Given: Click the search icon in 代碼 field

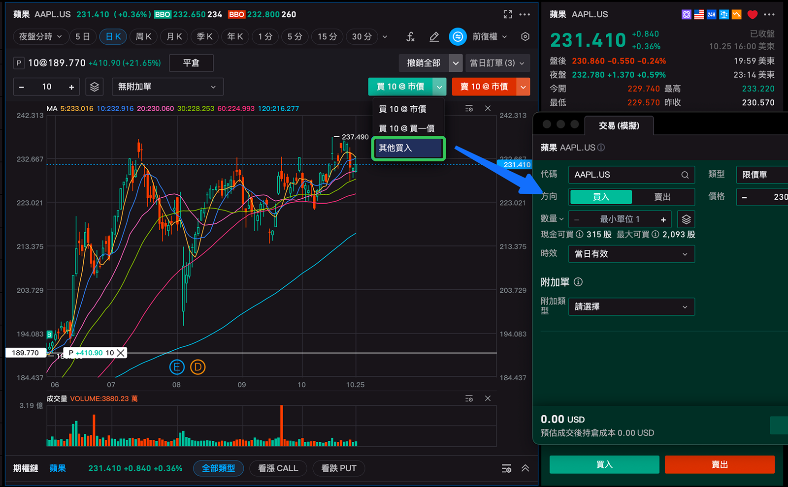Looking at the screenshot, I should coord(685,175).
